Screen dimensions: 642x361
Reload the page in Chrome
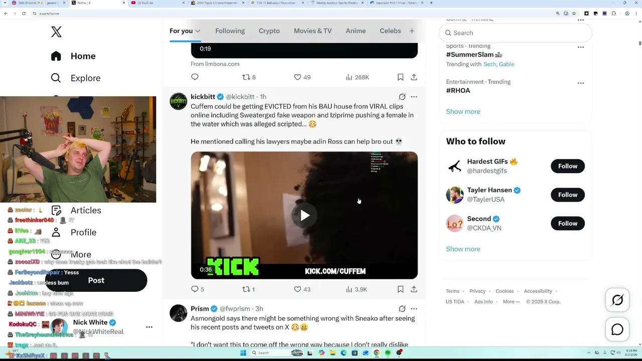point(24,14)
